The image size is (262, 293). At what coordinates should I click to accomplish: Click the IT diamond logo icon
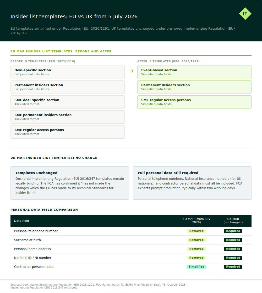[x=245, y=14]
